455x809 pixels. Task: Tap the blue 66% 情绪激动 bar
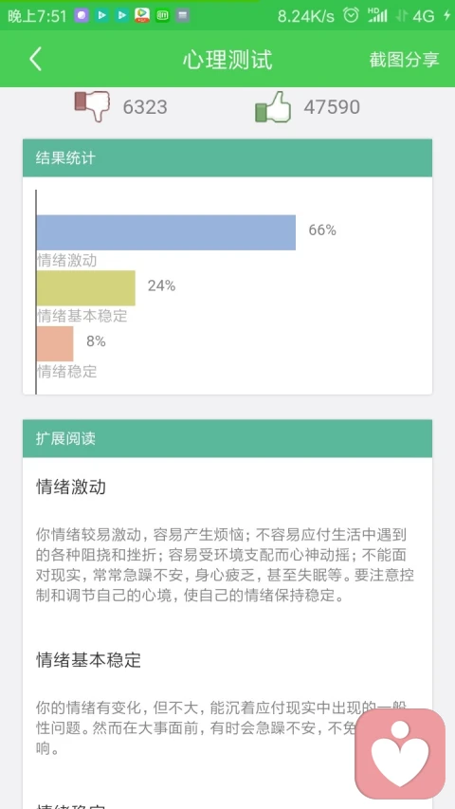[166, 232]
